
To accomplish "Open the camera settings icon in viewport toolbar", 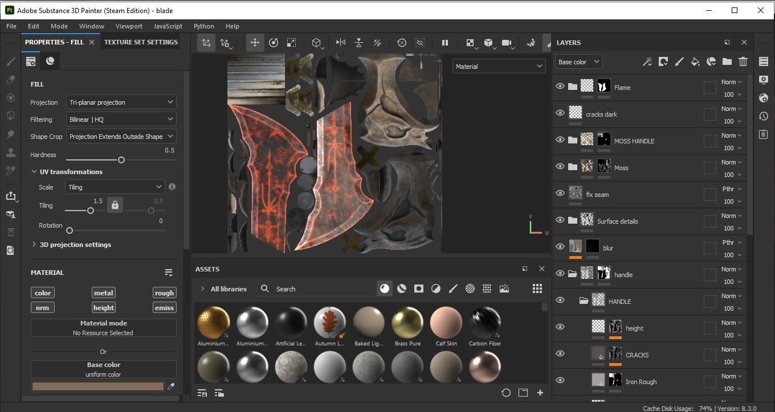I will [x=507, y=43].
